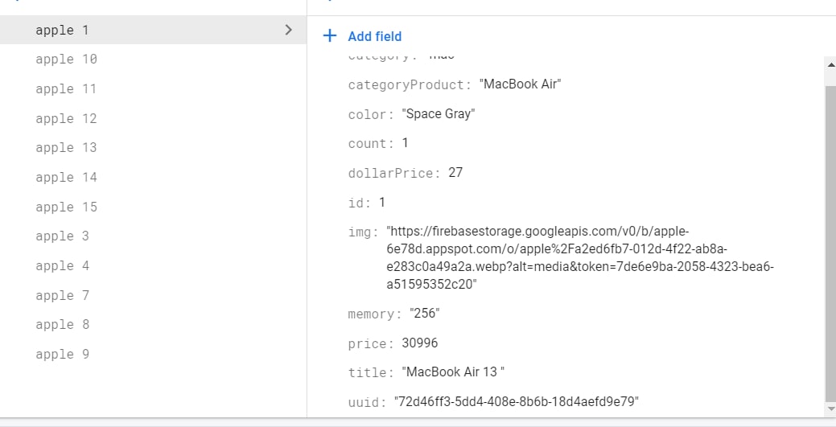Open the chevron arrow on apple 1 row
Viewport: 836px width, 427px height.
tap(288, 30)
